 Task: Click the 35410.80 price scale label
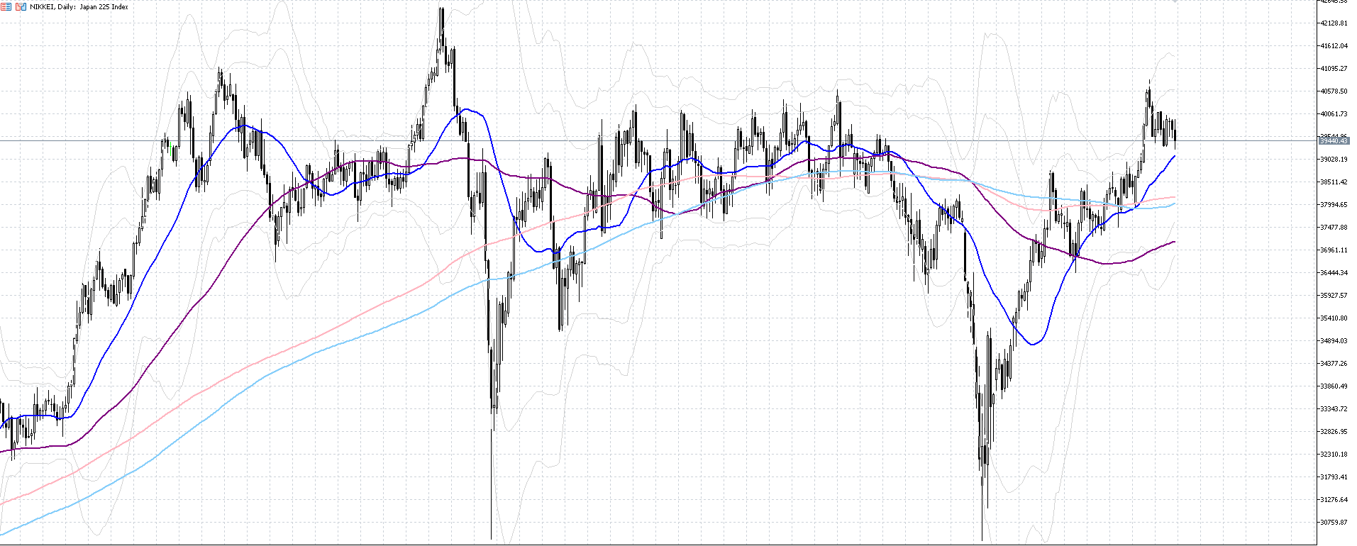point(1334,318)
